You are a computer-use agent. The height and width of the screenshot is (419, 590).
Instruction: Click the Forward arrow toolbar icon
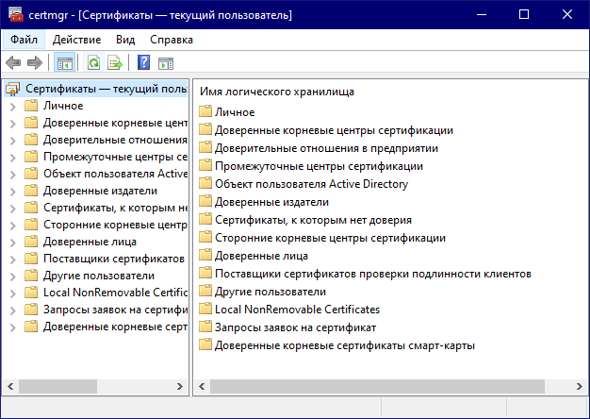pyautogui.click(x=35, y=63)
